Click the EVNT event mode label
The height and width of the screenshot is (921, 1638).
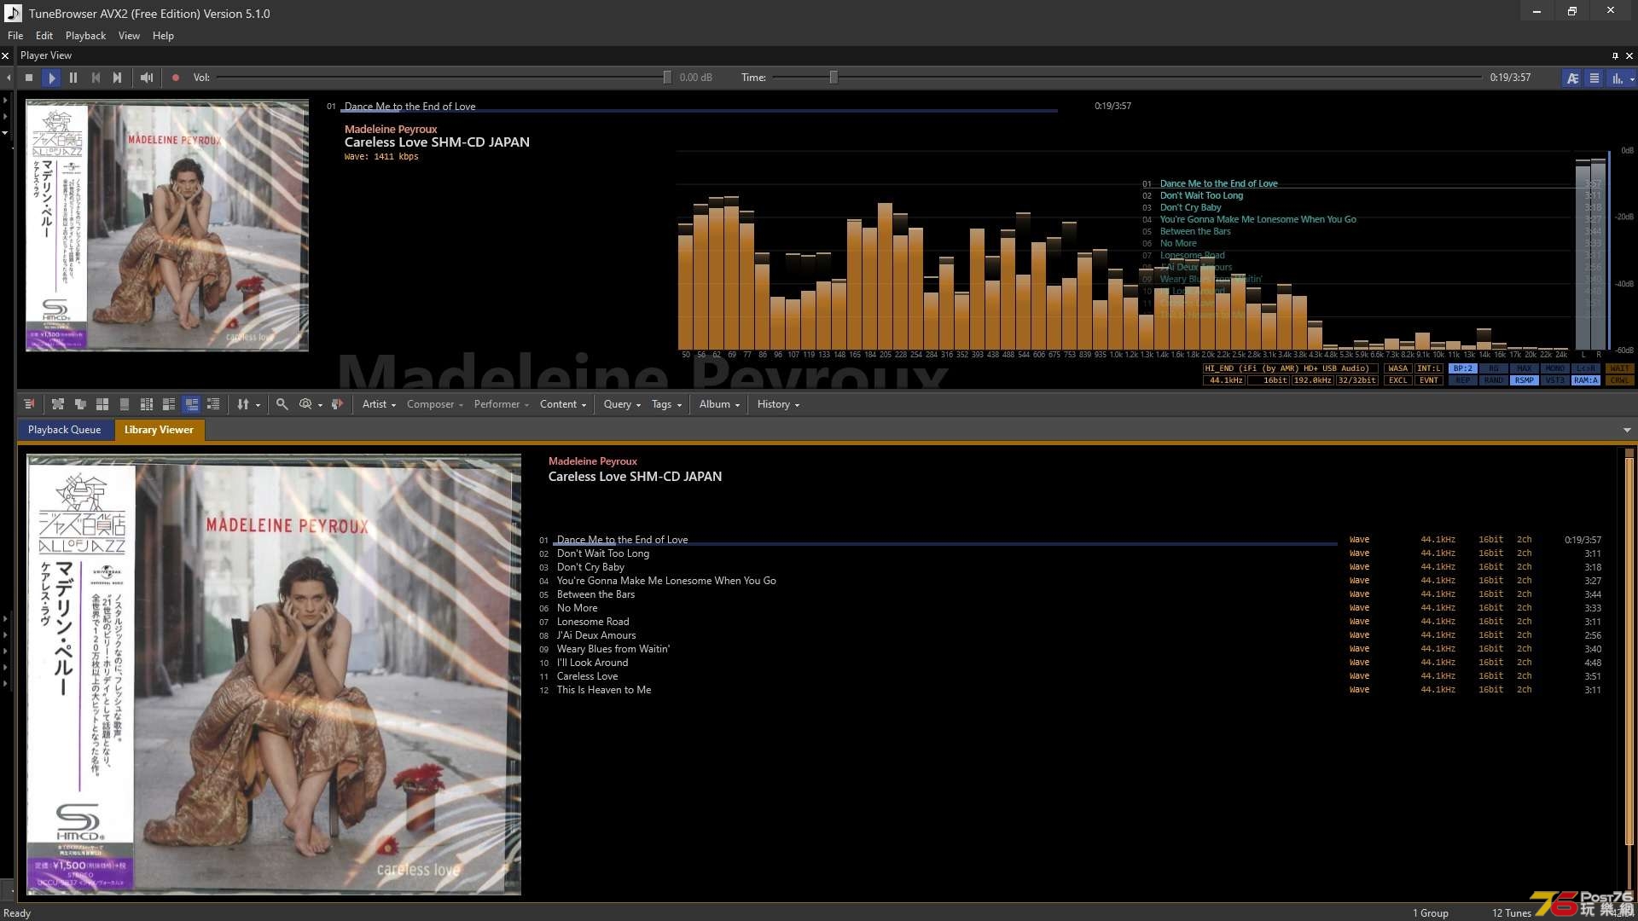[1429, 380]
